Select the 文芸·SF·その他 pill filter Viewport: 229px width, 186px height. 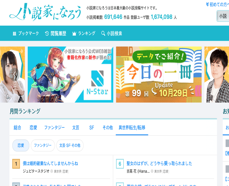[x=70, y=145]
